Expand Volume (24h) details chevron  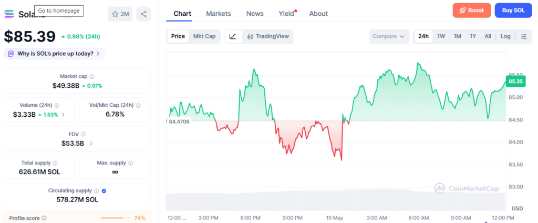[63, 115]
